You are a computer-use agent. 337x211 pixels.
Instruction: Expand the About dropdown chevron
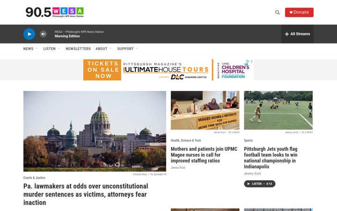[110, 49]
